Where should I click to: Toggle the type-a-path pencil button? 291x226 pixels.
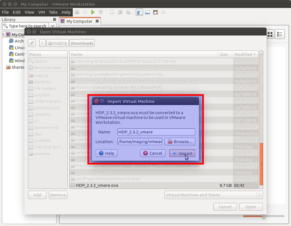pos(32,43)
